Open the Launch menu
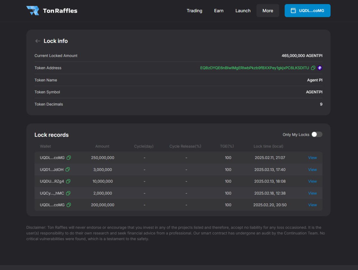Image resolution: width=358 pixels, height=270 pixels. tap(243, 11)
